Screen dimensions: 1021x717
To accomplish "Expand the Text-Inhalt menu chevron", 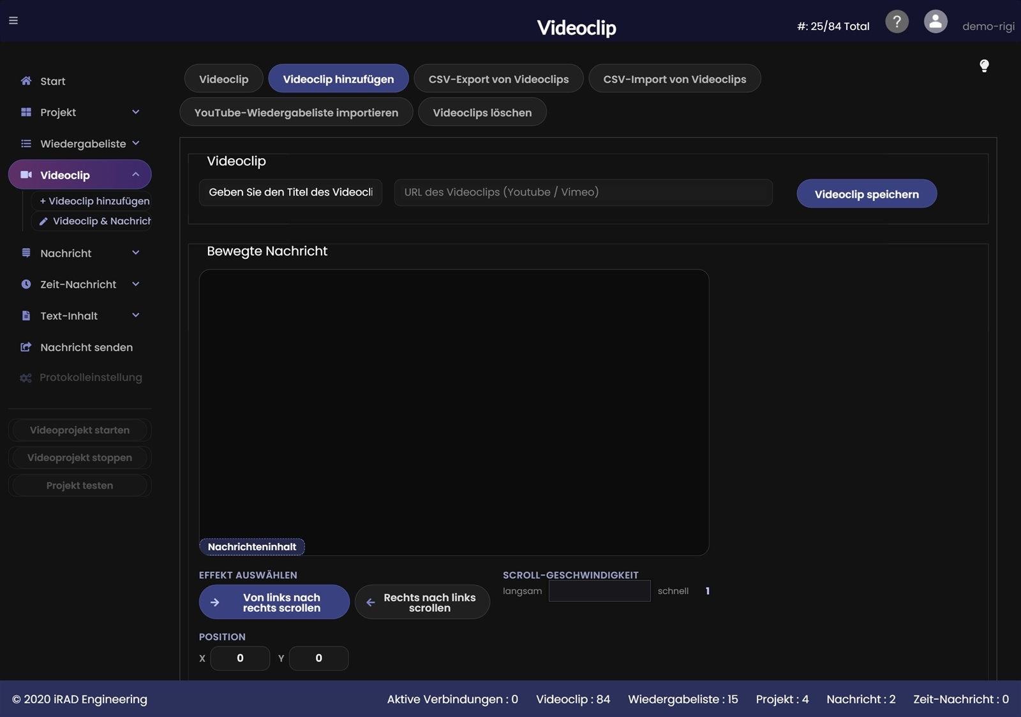I will click(135, 315).
